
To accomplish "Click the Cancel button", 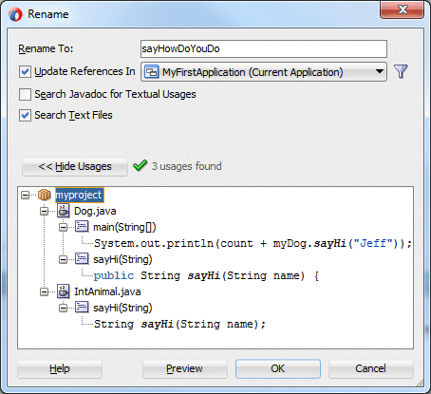I will 371,368.
